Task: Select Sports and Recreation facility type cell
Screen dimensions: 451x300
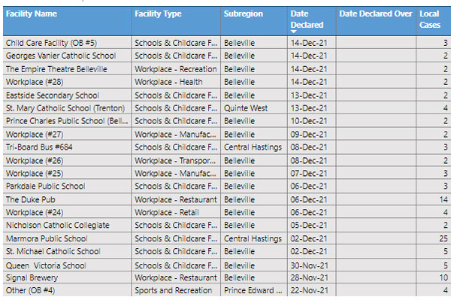Action: 173,290
